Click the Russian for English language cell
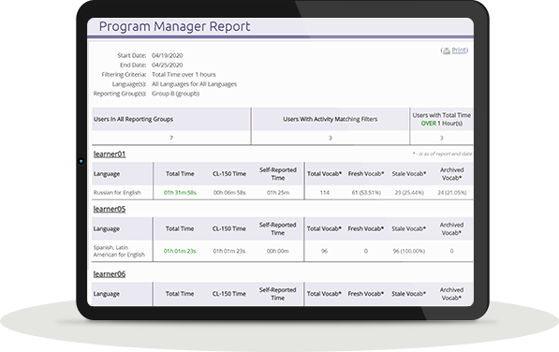 [x=117, y=193]
